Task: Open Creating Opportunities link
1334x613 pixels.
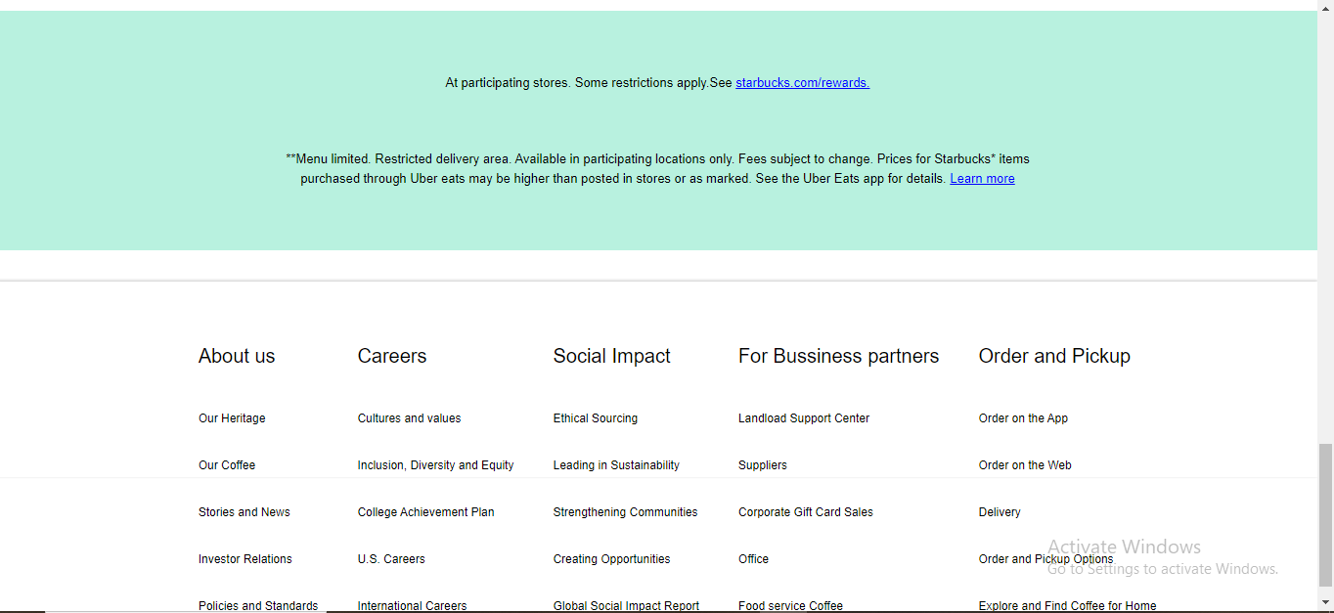Action: pos(612,559)
